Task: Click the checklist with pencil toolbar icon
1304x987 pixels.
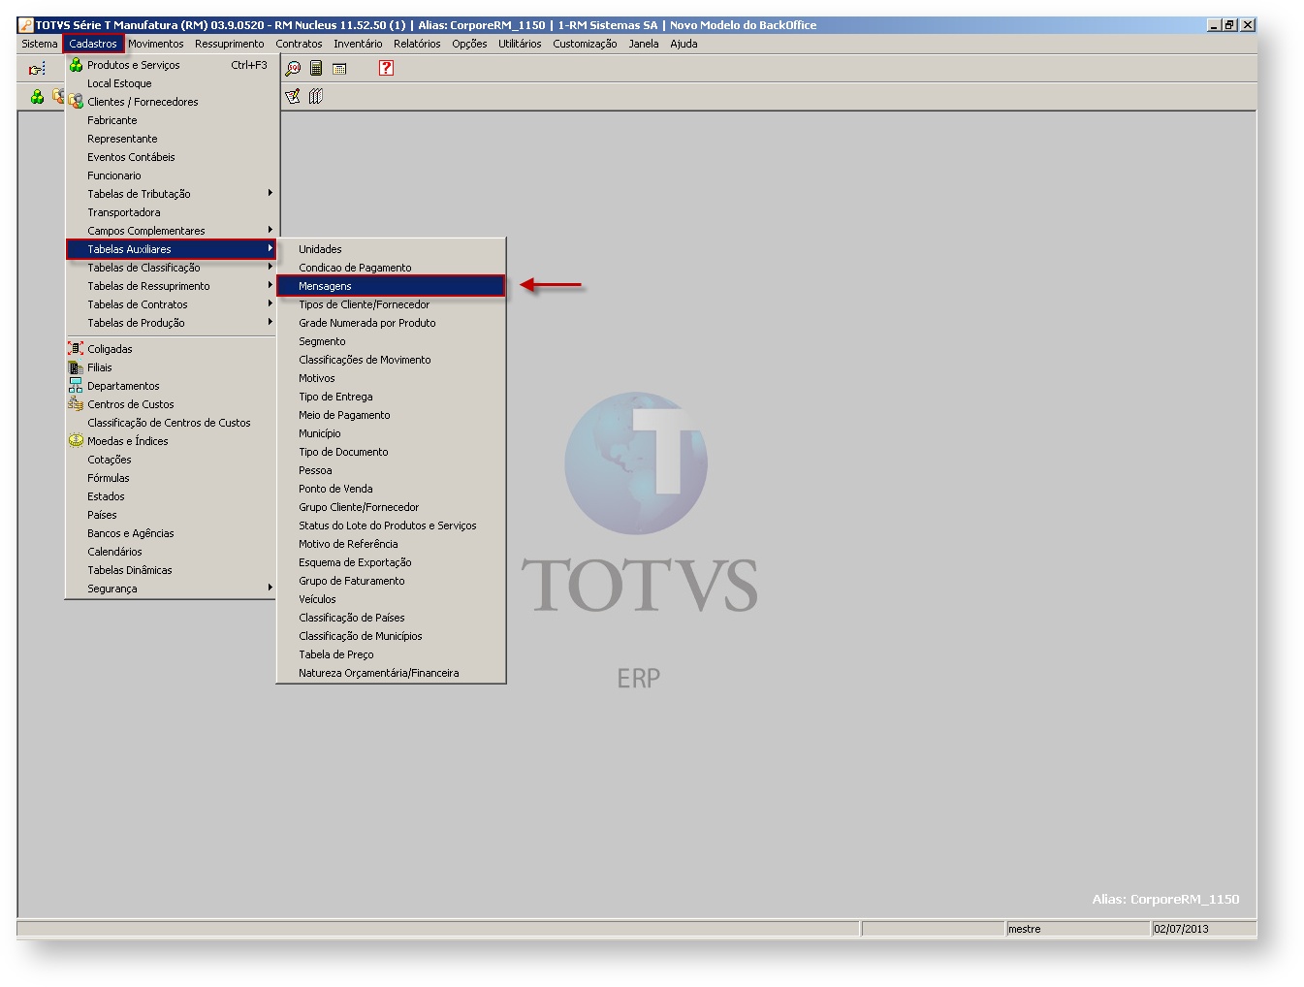Action: [x=293, y=96]
